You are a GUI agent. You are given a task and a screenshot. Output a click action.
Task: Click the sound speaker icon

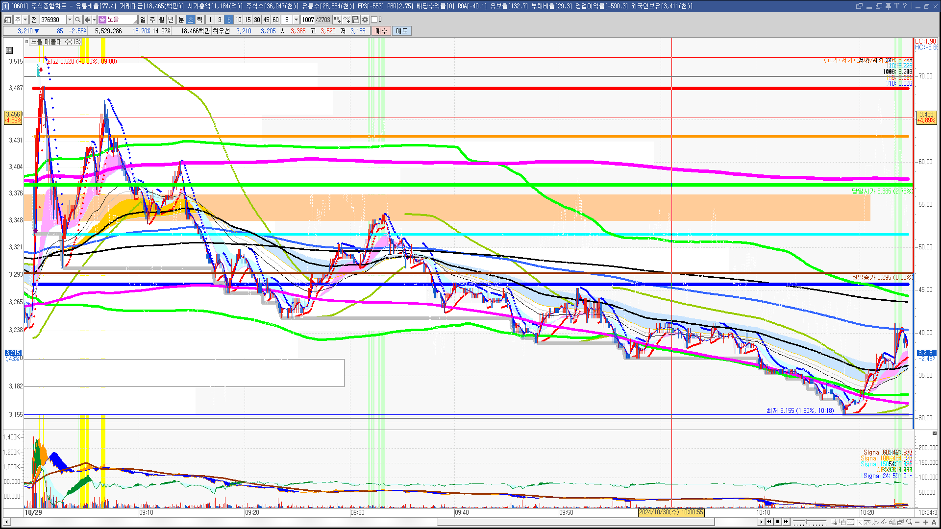click(x=87, y=20)
